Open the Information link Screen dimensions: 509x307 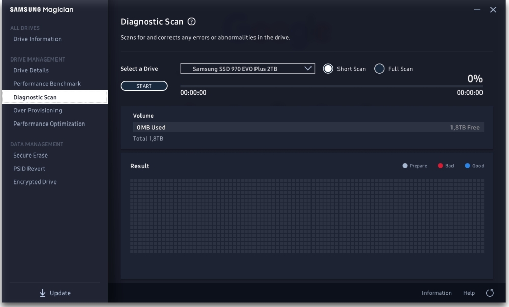point(436,293)
